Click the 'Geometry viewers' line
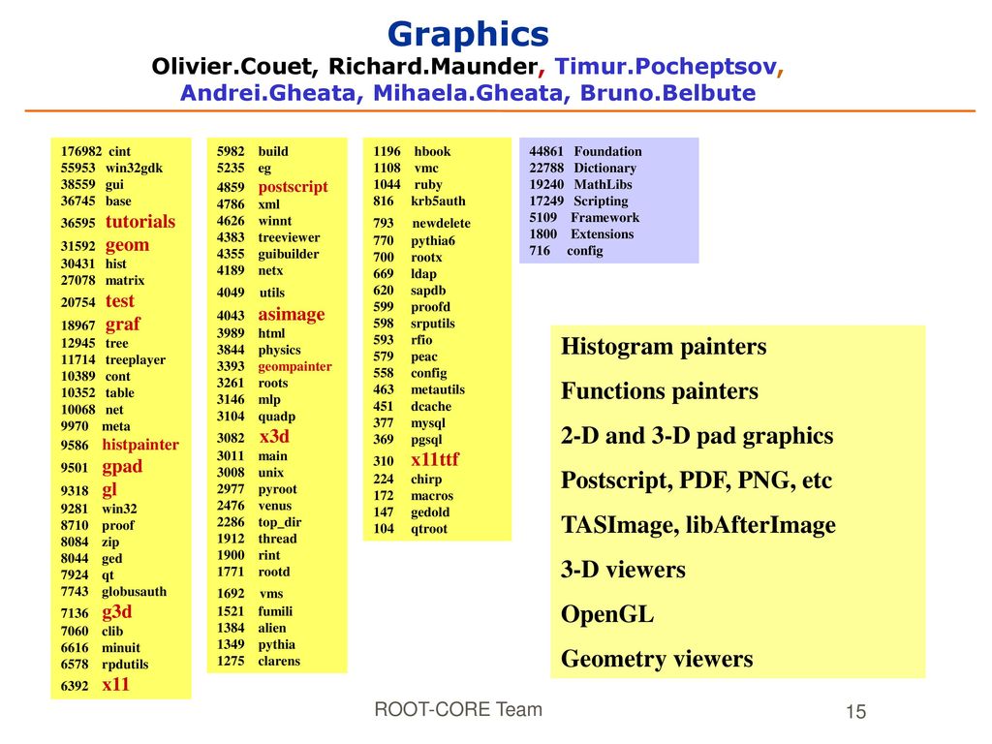Screen dimensions: 992x744 click(x=657, y=659)
